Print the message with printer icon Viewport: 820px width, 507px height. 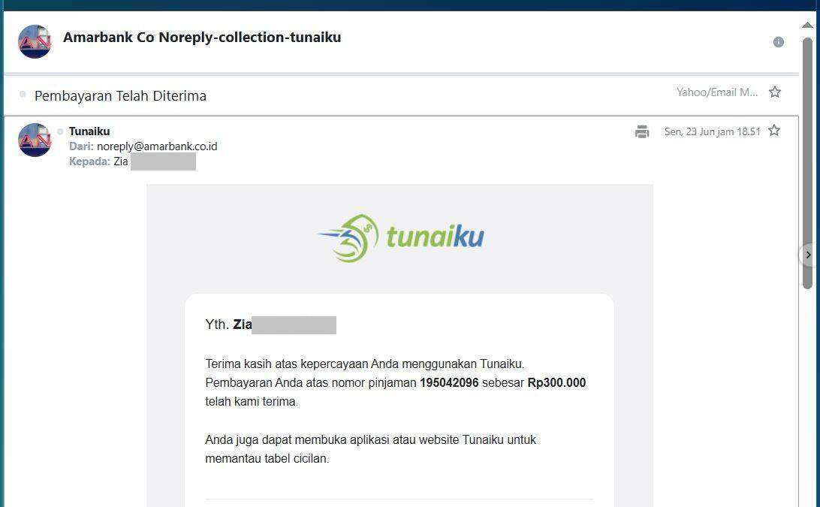(642, 132)
